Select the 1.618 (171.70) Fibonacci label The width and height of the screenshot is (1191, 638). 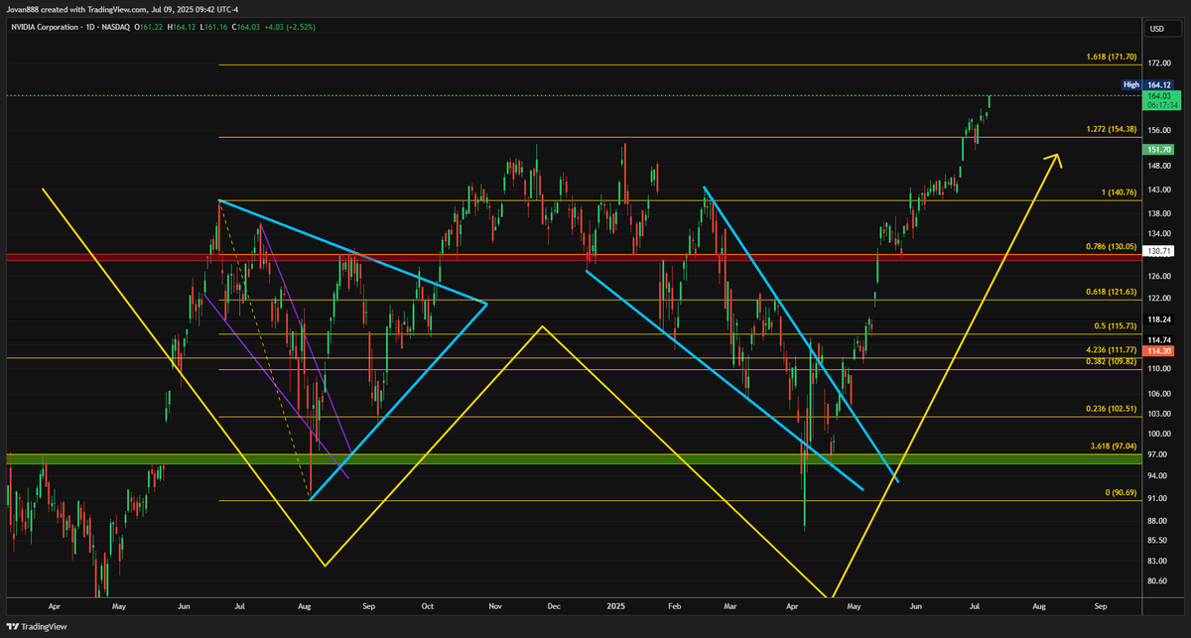coord(1110,58)
